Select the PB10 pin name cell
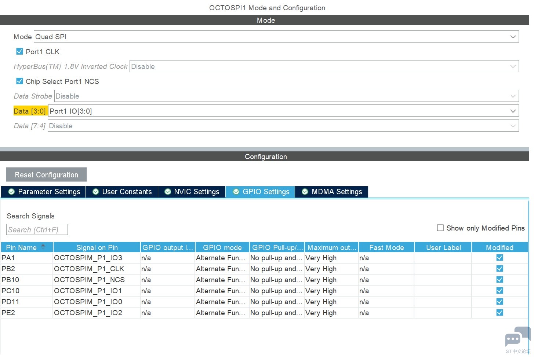The image size is (534, 357). pos(27,280)
